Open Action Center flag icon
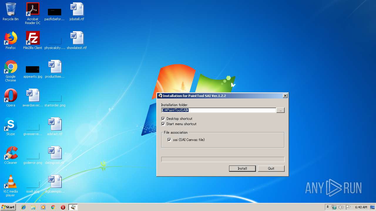This screenshot has height=211, width=376. click(x=348, y=207)
